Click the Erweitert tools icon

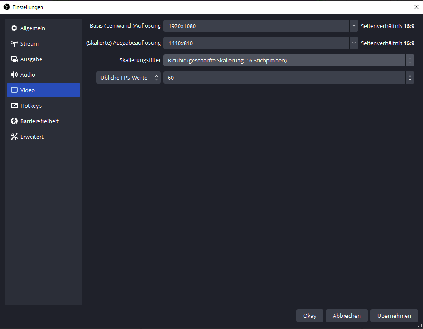[14, 137]
